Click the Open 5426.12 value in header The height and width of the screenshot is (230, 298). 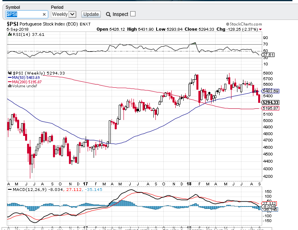tap(111, 29)
